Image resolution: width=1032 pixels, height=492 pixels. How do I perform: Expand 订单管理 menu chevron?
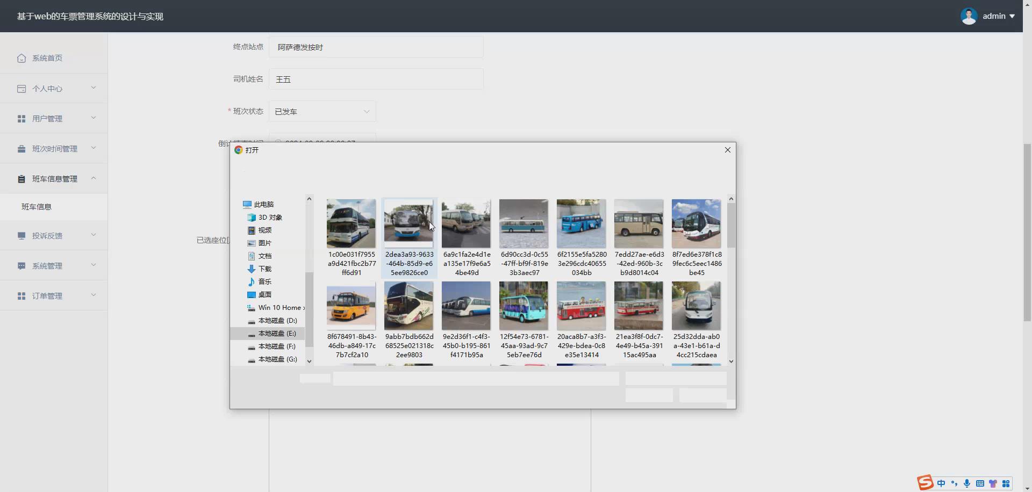[94, 295]
